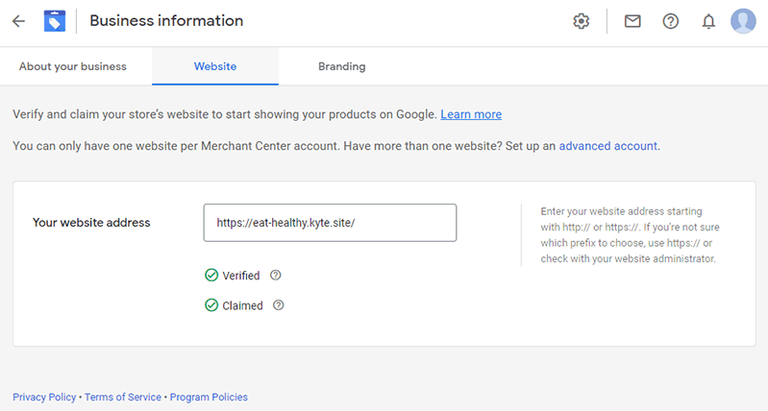This screenshot has height=411, width=768.
Task: Open the Privacy Policy link
Action: (x=44, y=397)
